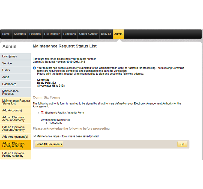Open Dashboard in the sidebar
Viewport: 203px width, 189px height.
(15, 84)
